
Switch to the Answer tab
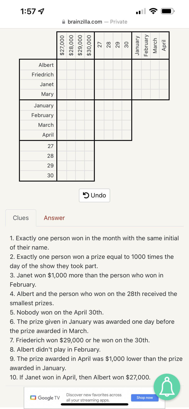pos(54,218)
